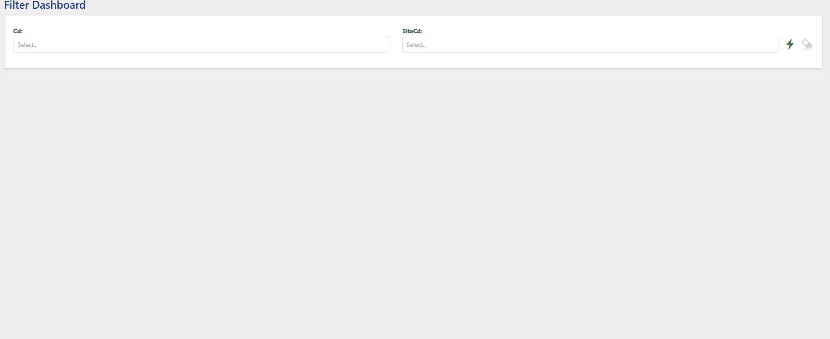Focus the SiteCd filter input box
The width and height of the screenshot is (830, 339).
pos(590,45)
